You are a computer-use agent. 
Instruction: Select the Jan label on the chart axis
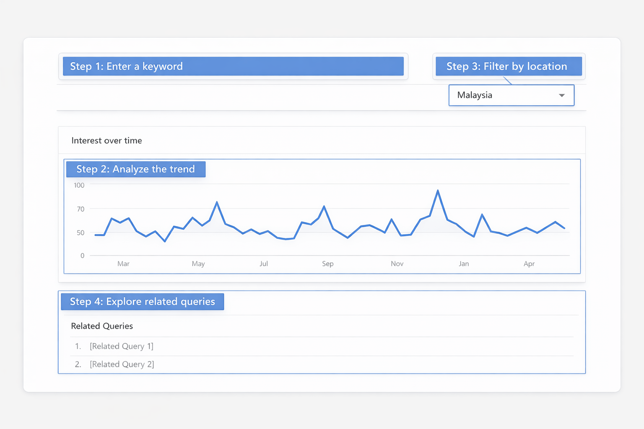click(464, 264)
